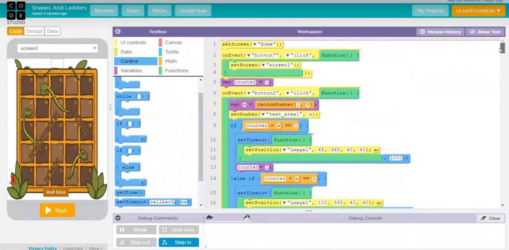
Task: Click the turtle slow-speed icon
Action: click(x=209, y=217)
